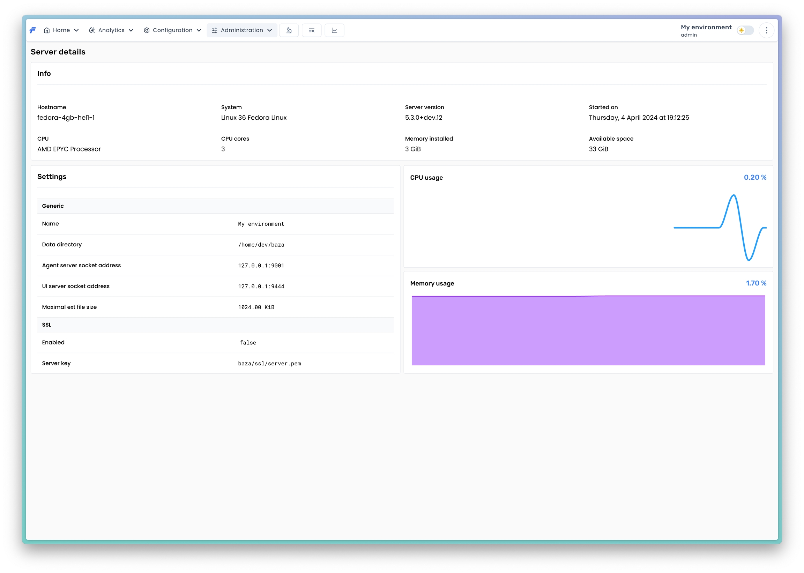Open the list search toolbar button
Viewport: 804px width, 573px height.
click(x=312, y=30)
